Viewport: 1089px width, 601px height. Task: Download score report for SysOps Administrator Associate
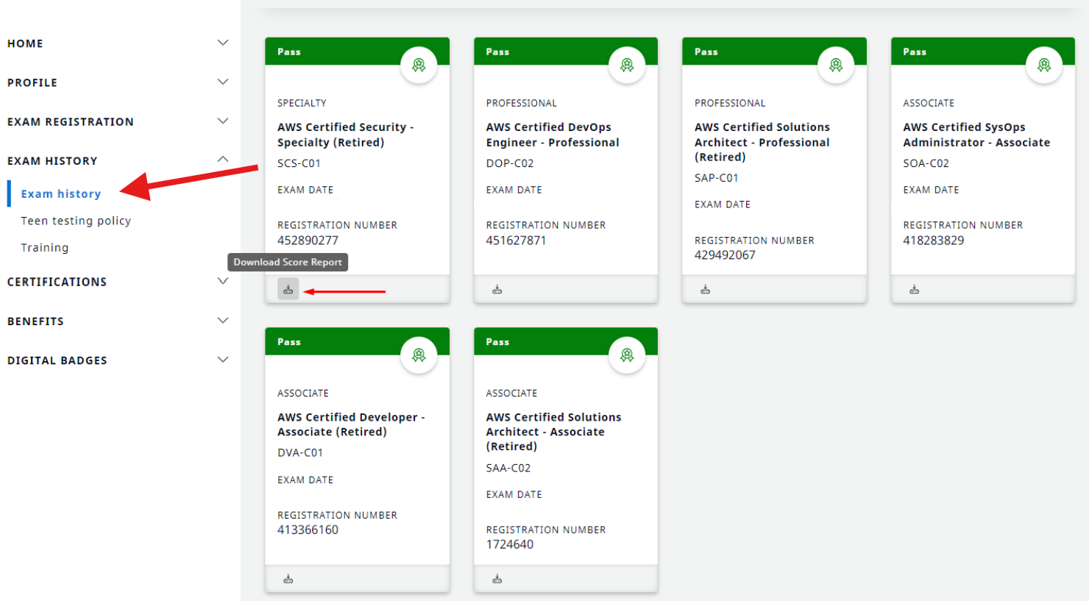tap(914, 290)
